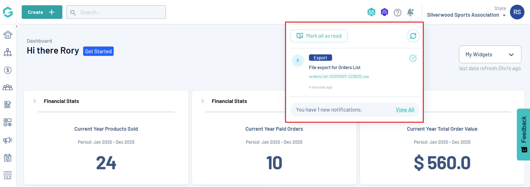
Task: Open the members group sidebar icon
Action: click(x=8, y=87)
